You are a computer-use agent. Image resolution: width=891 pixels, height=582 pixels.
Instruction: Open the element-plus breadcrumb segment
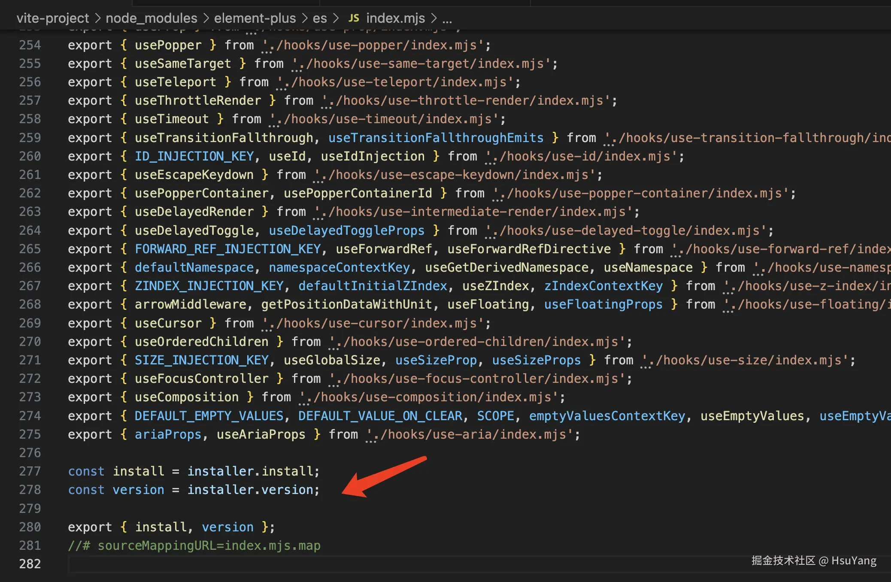(255, 18)
